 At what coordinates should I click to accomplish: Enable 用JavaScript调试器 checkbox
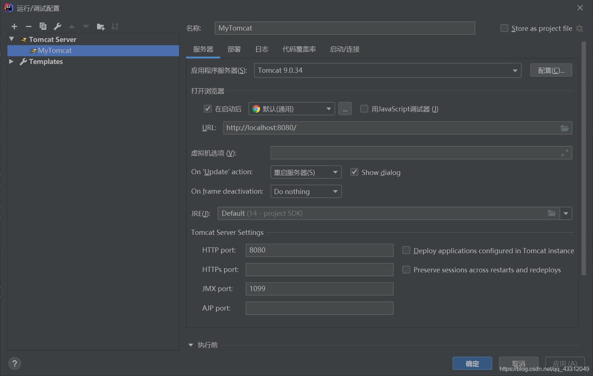(364, 108)
